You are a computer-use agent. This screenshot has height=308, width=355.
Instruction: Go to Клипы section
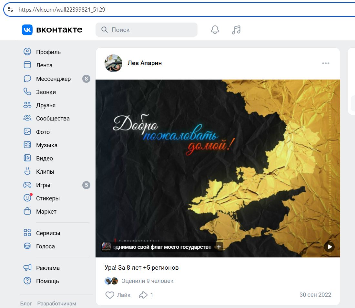(x=45, y=171)
